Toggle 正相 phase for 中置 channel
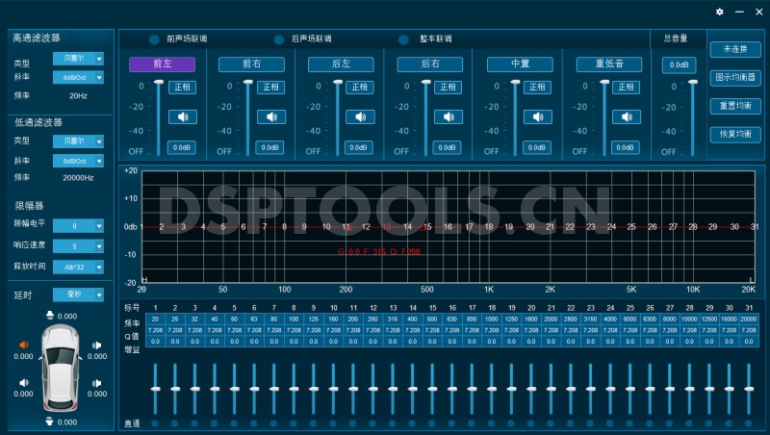This screenshot has width=770, height=435. point(538,88)
